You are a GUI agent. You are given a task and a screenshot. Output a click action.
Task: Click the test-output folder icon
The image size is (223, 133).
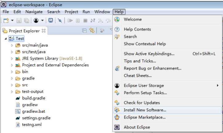(x=18, y=92)
